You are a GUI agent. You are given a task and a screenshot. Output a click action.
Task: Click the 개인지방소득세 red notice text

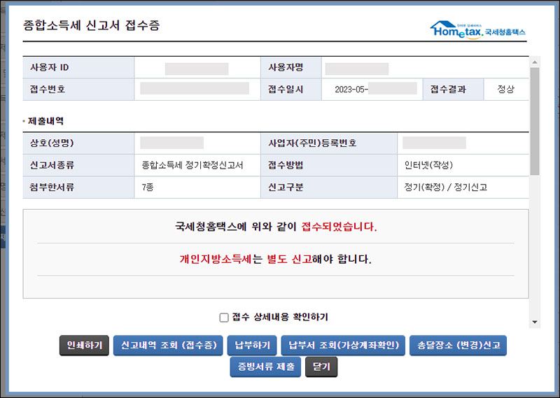click(x=216, y=259)
